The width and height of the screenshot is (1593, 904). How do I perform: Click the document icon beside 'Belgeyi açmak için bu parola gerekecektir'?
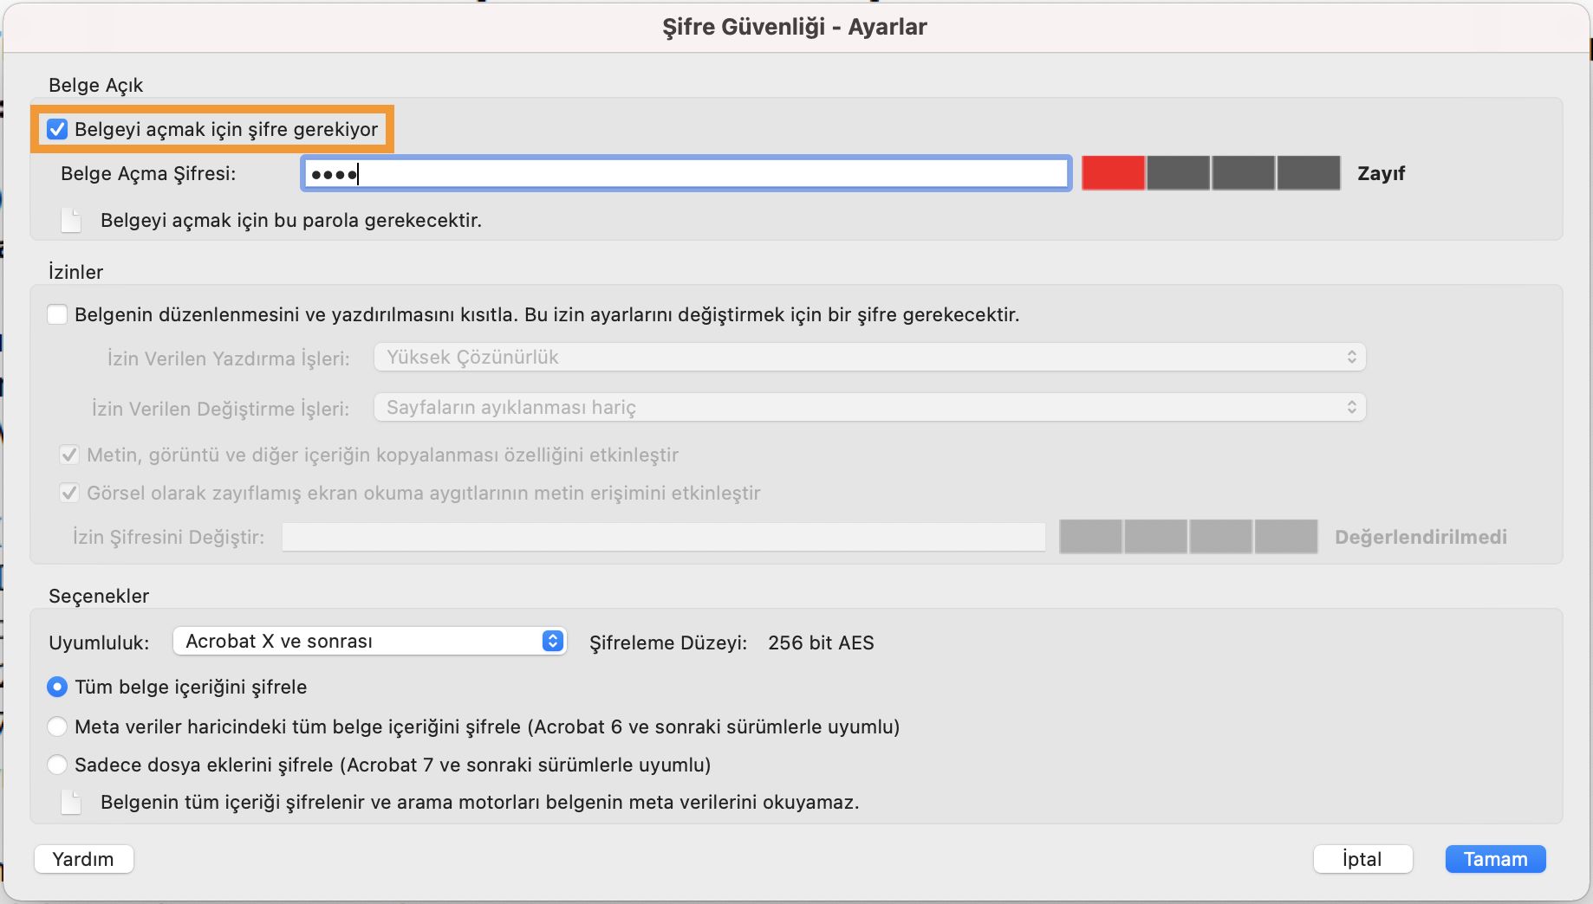(71, 220)
